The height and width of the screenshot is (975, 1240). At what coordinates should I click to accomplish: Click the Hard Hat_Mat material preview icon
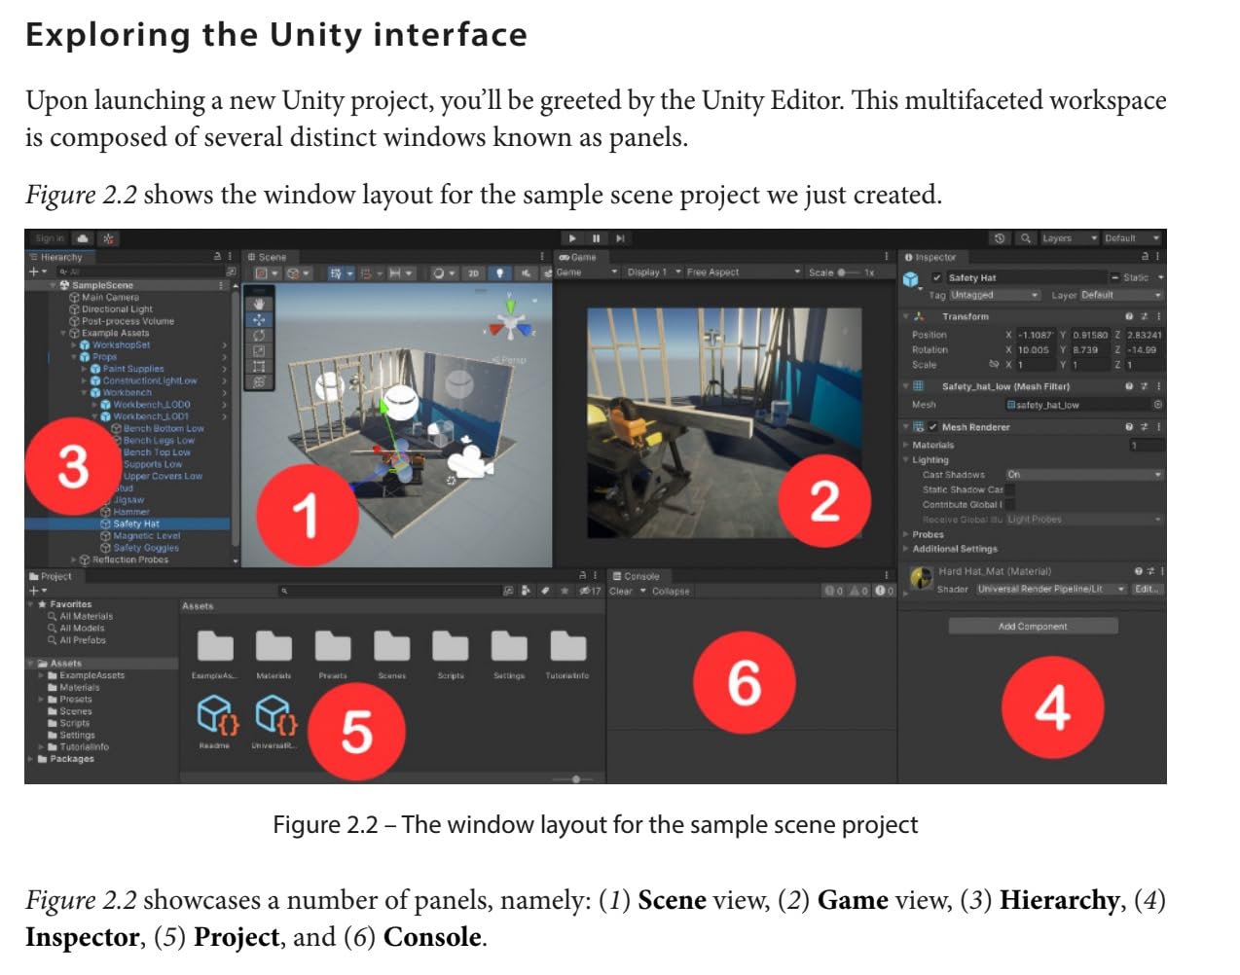(921, 578)
